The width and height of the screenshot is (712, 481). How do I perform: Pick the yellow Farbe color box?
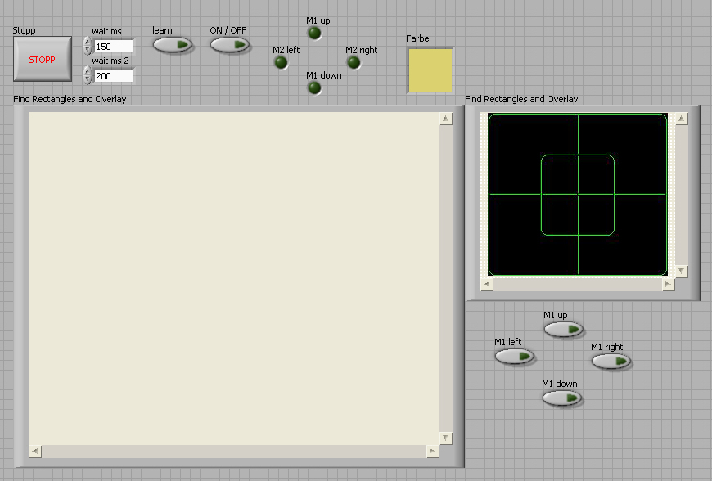tap(430, 70)
